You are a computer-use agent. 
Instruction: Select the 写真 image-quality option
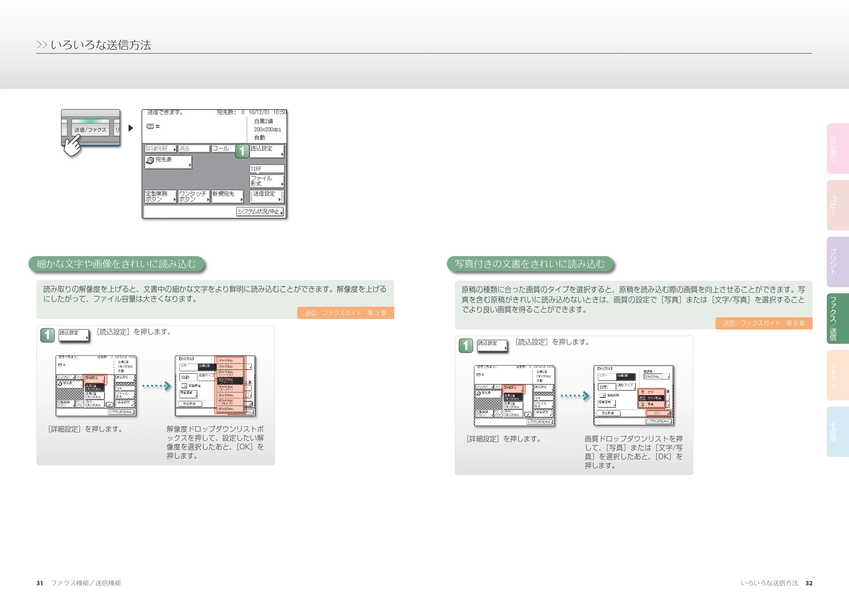(651, 404)
